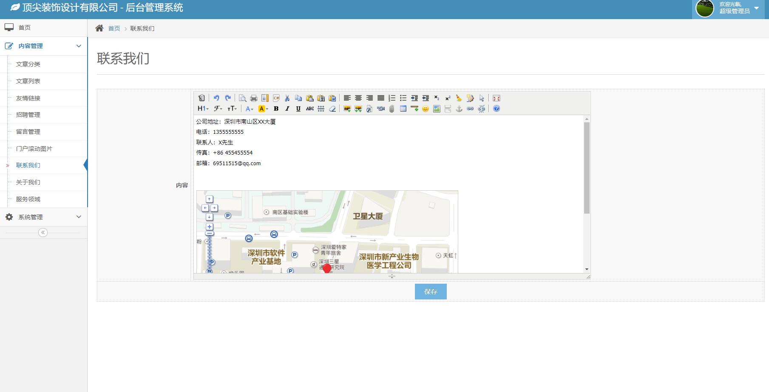Toggle fullscreen mode of the editor

pyautogui.click(x=497, y=98)
